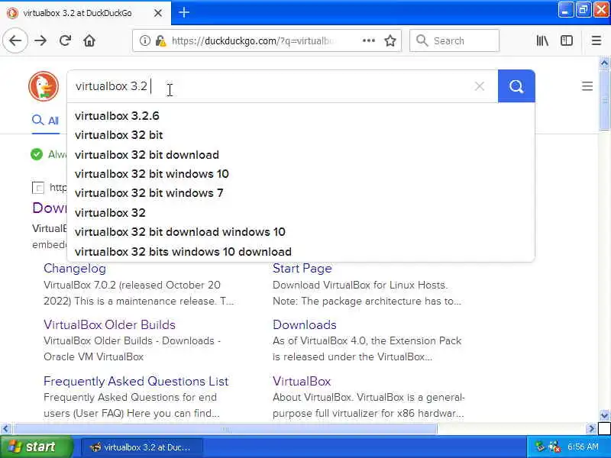Select the Firefox taskbar button
The height and width of the screenshot is (458, 611).
click(142, 447)
